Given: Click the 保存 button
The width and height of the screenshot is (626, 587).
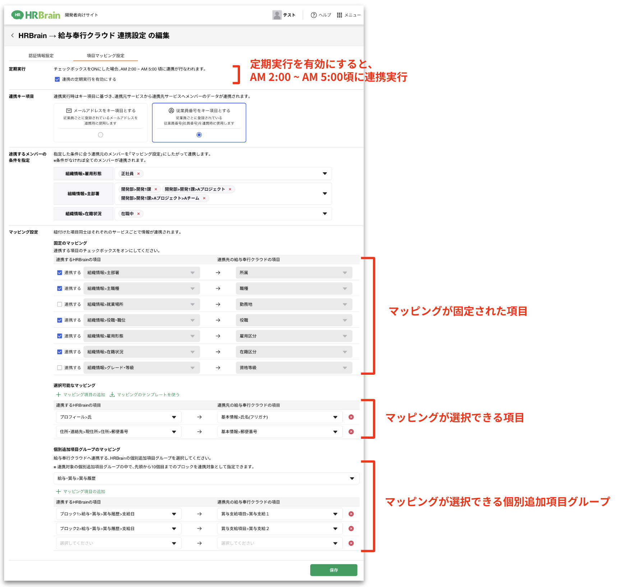Looking at the screenshot, I should click(333, 570).
